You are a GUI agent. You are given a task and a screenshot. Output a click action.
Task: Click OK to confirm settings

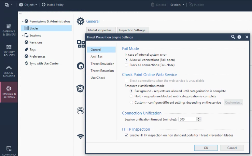[206, 148]
